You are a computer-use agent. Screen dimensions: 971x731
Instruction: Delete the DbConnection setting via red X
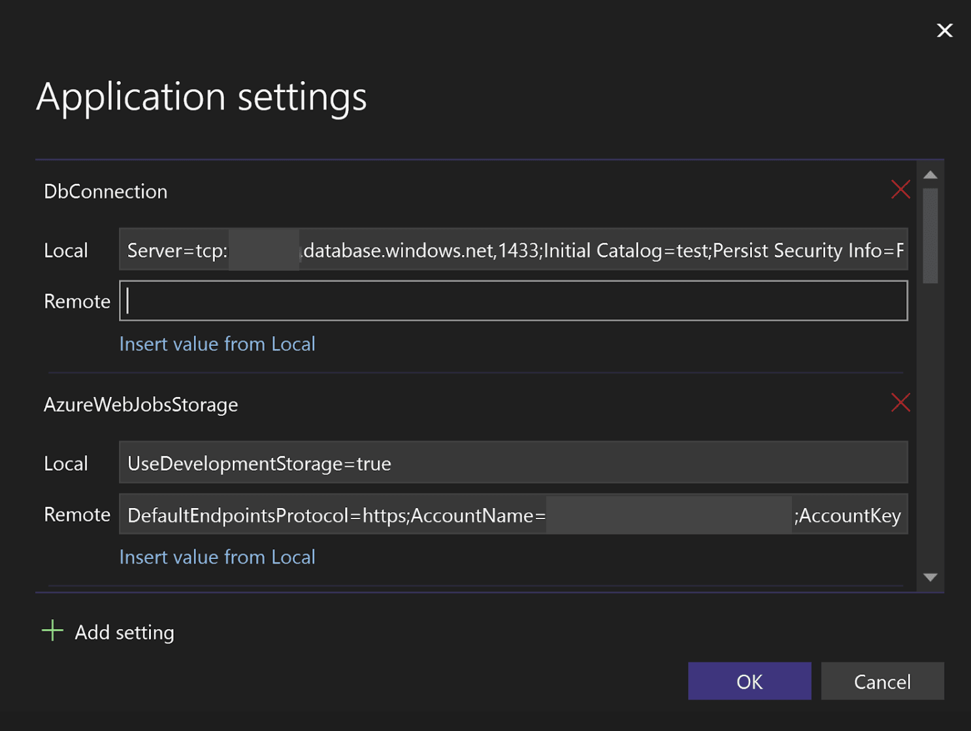pos(901,190)
